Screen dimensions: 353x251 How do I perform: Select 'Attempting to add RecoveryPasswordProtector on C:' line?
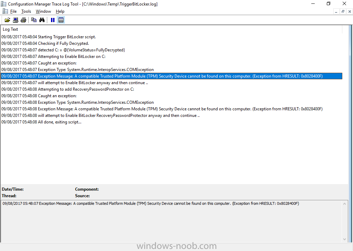click(171, 89)
